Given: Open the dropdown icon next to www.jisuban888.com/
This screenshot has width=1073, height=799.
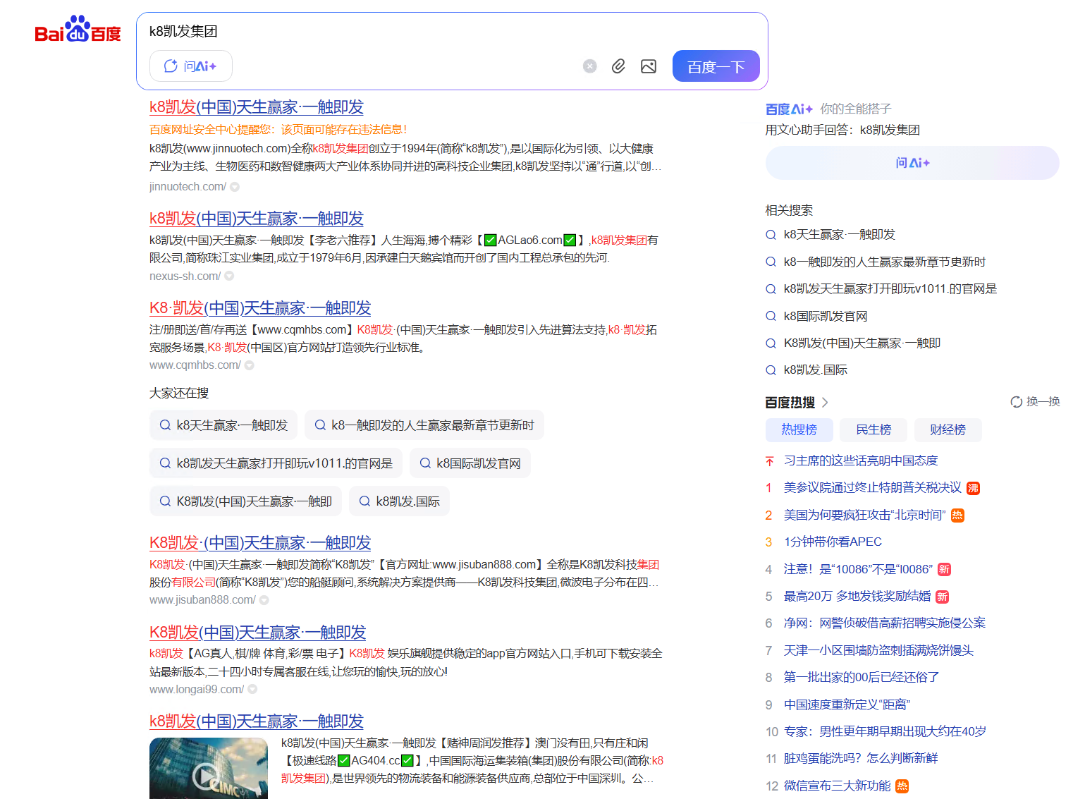Looking at the screenshot, I should point(264,600).
